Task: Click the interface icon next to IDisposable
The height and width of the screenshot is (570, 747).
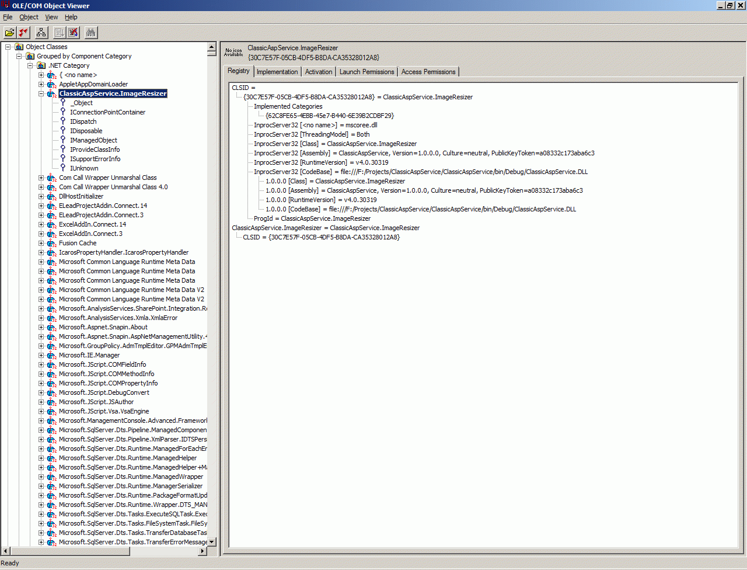Action: tap(63, 131)
